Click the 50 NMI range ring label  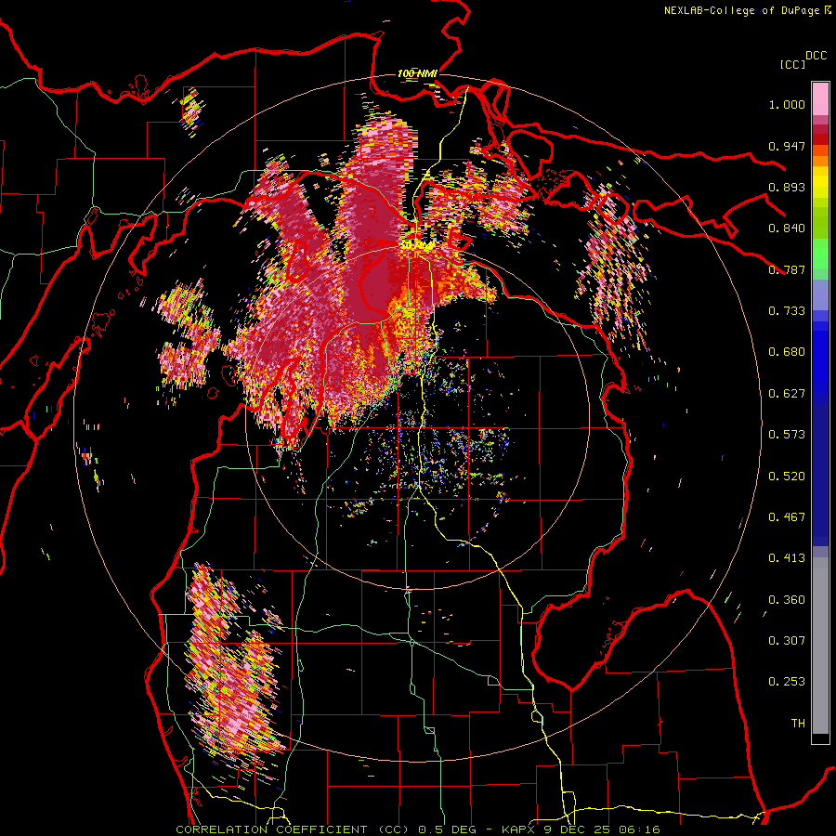pyautogui.click(x=417, y=244)
